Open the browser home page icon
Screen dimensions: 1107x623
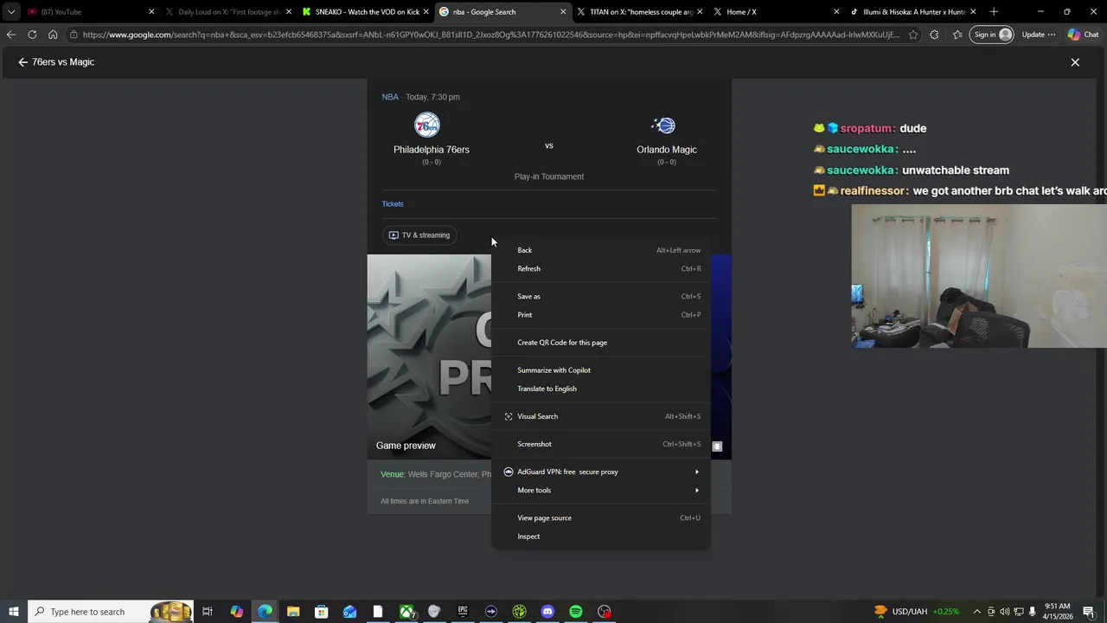[x=53, y=35]
